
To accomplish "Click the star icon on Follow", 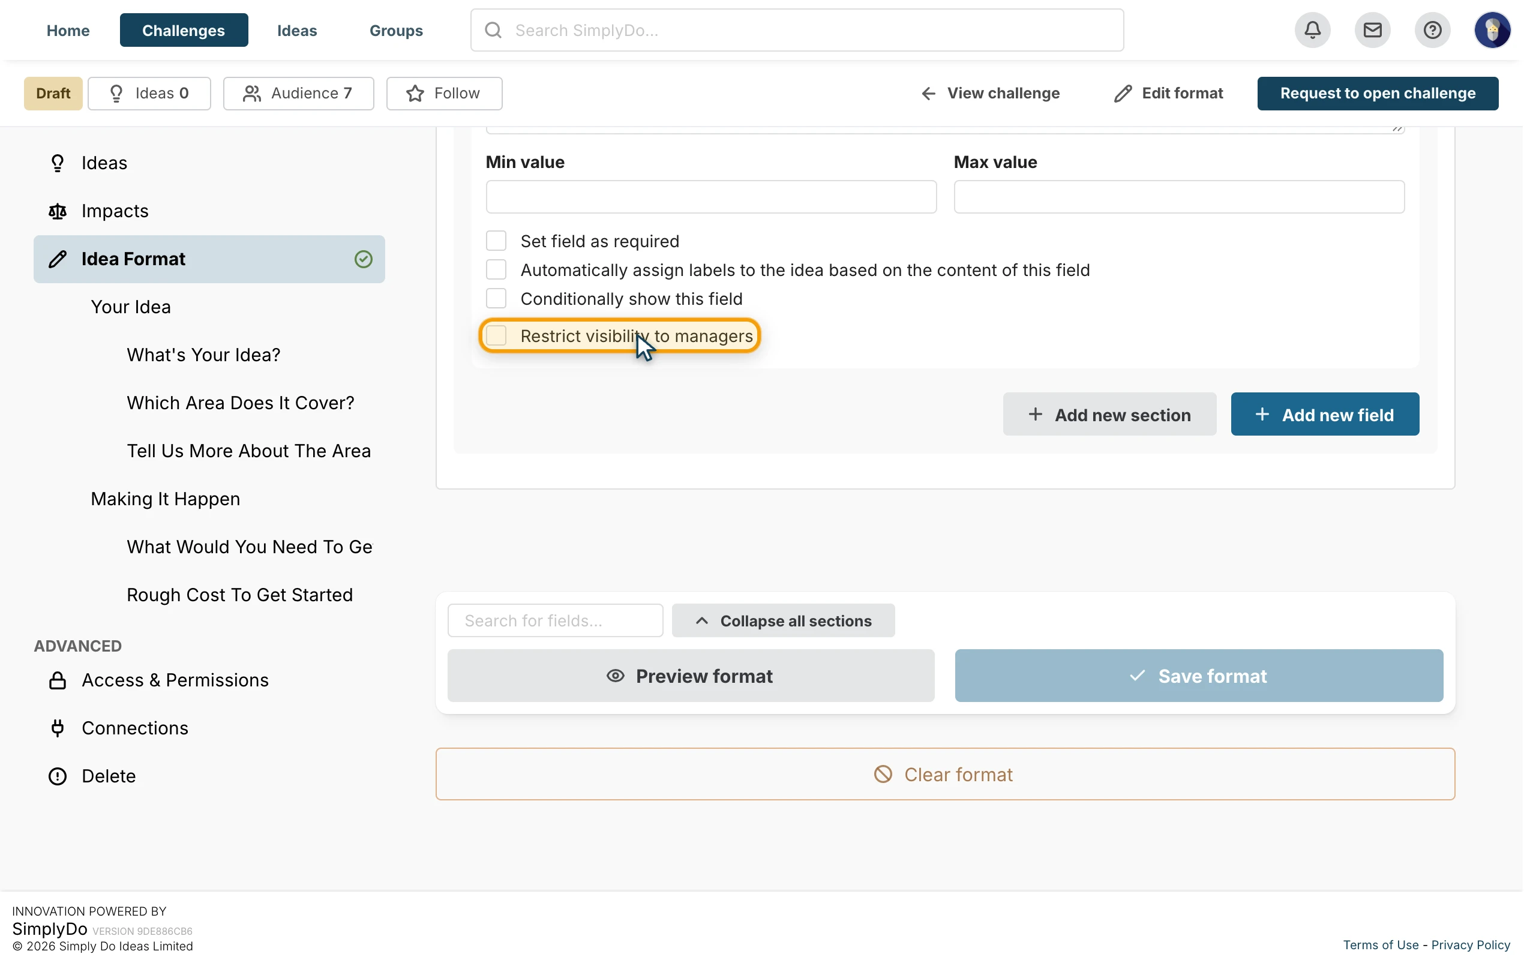I will point(415,94).
